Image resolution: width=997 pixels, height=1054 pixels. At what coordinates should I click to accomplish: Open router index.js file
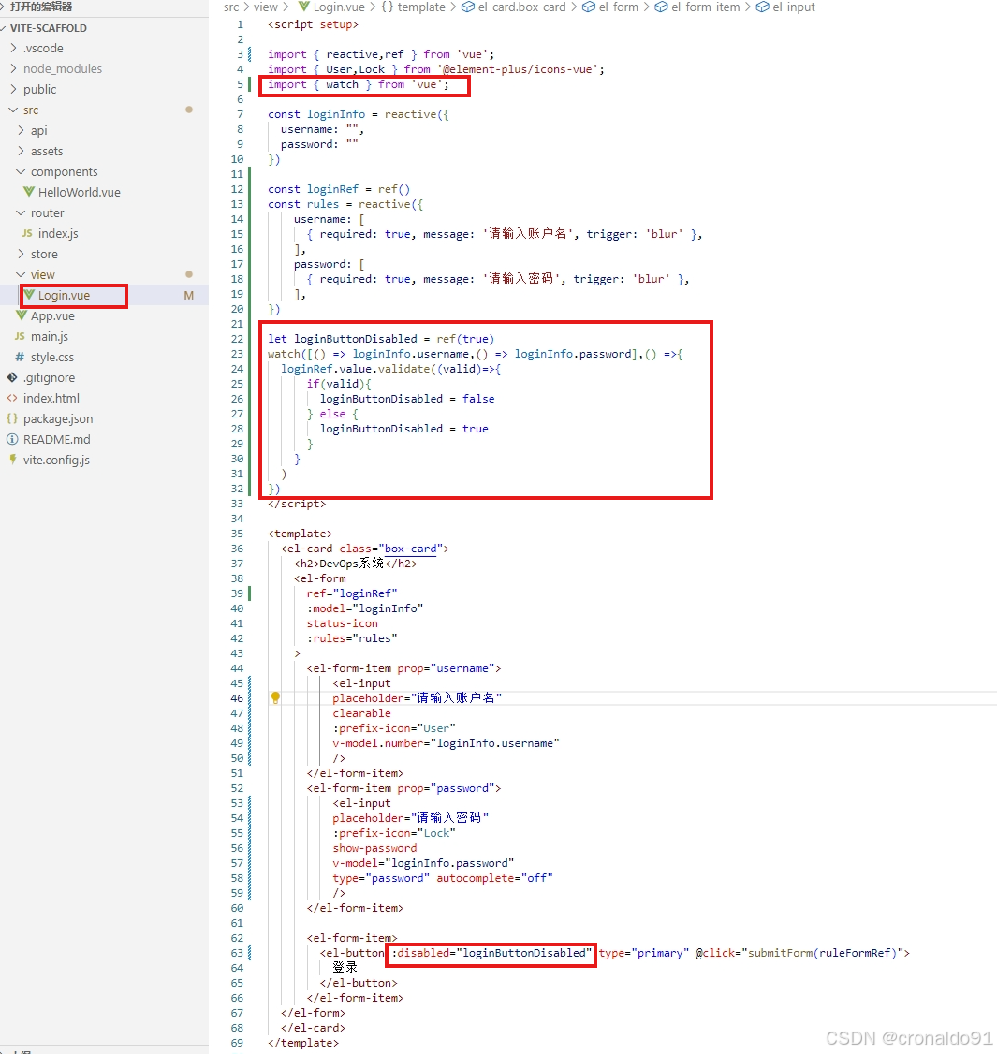point(58,233)
